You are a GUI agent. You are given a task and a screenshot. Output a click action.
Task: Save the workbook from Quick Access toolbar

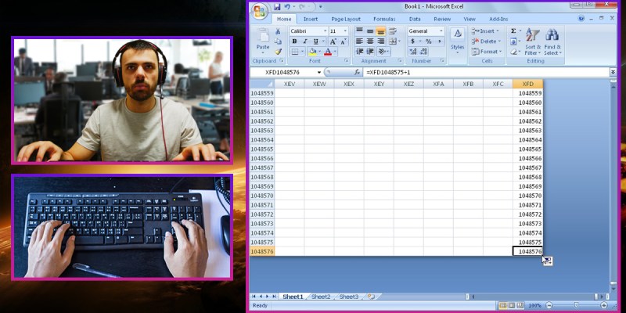(277, 7)
